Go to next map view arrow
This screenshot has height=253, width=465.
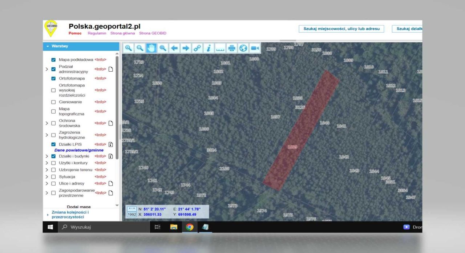(x=186, y=48)
